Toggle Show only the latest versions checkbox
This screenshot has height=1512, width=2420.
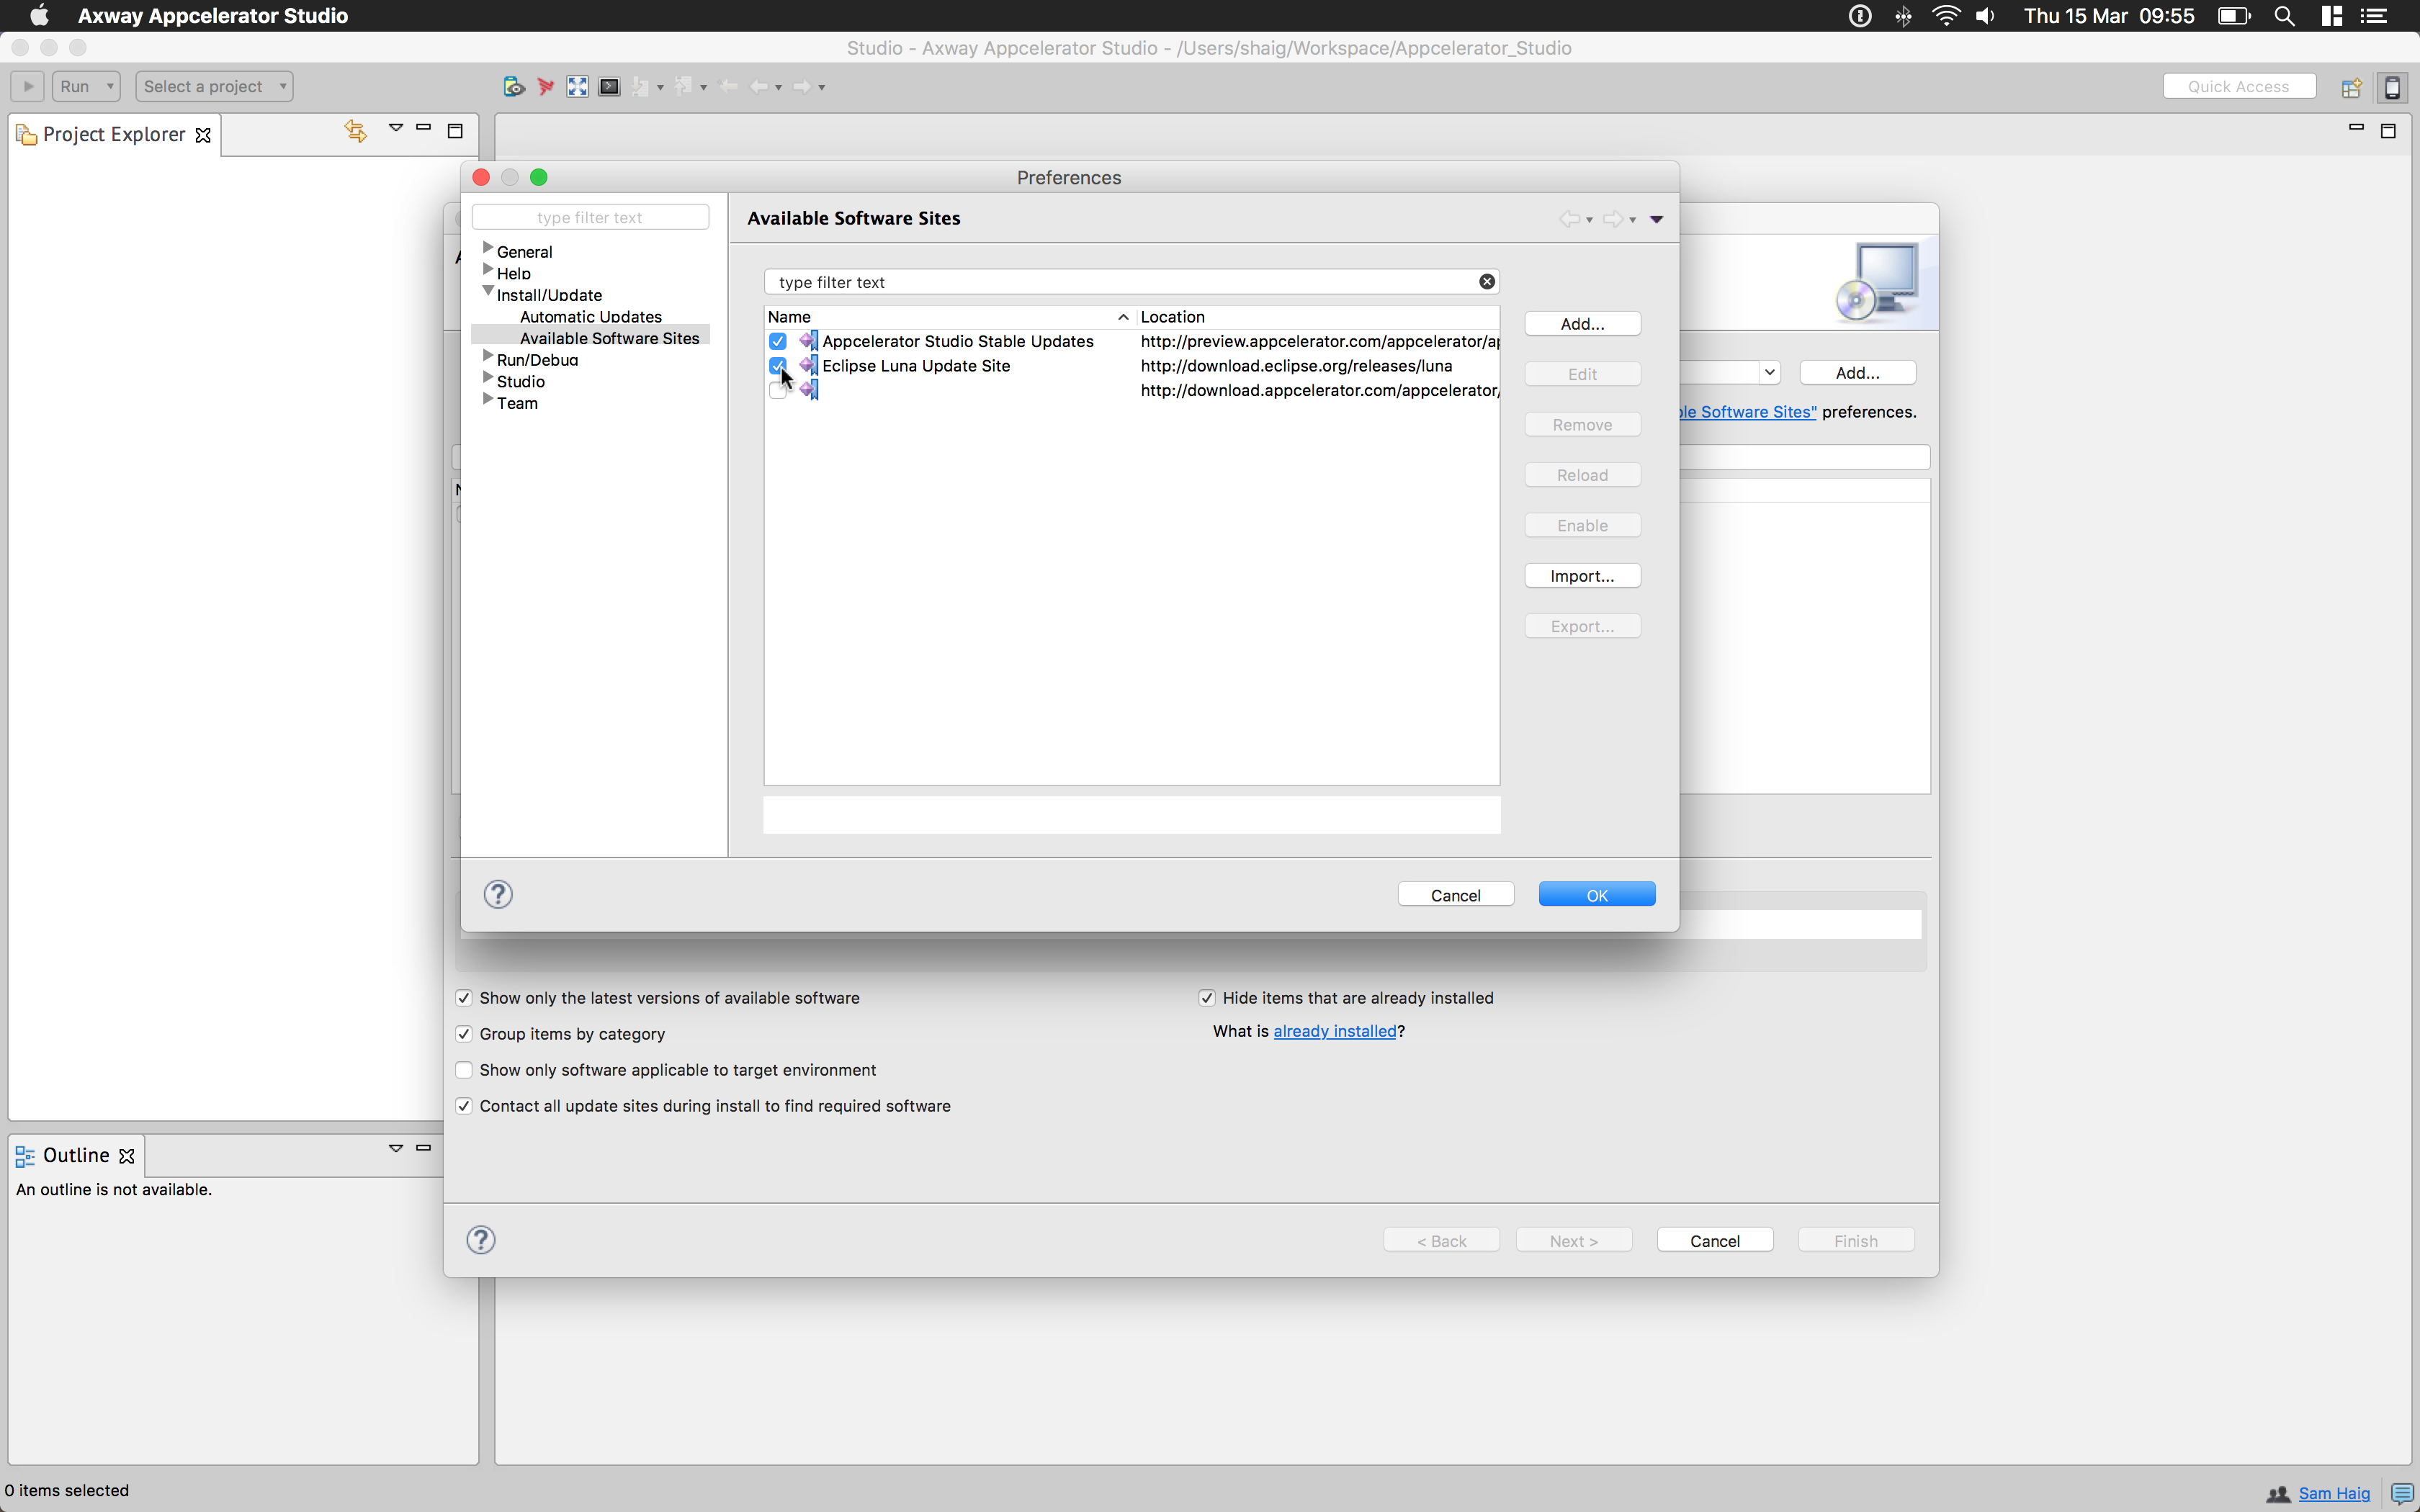pos(464,998)
